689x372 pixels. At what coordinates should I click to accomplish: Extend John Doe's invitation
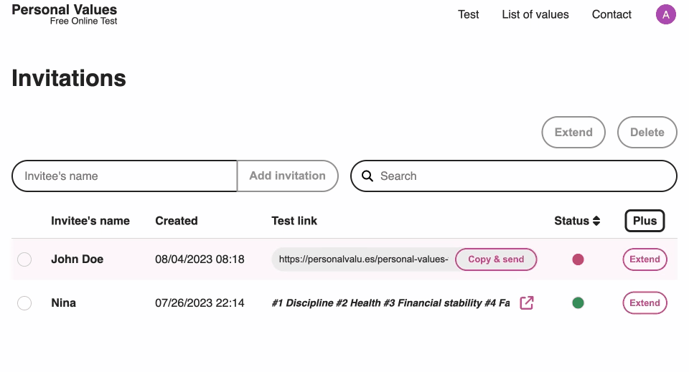pos(645,259)
